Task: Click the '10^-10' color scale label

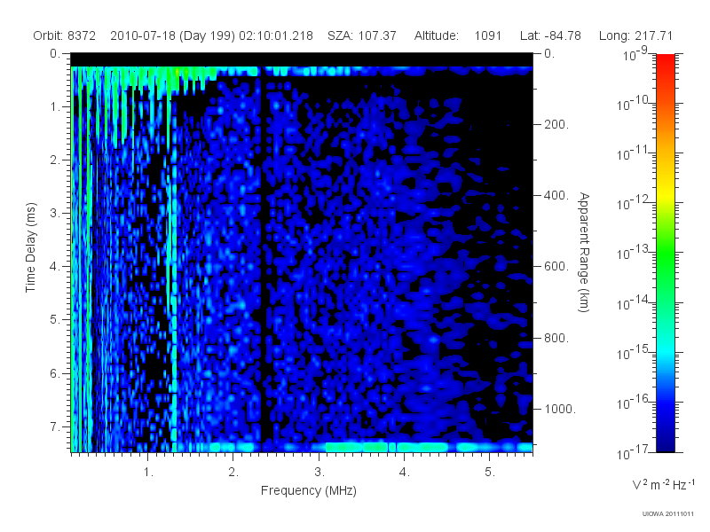Action: click(x=633, y=104)
